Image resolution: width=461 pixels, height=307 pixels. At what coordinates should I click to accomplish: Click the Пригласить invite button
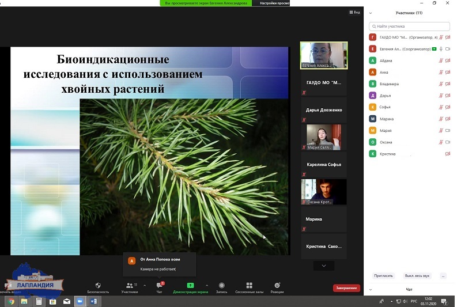coord(383,276)
